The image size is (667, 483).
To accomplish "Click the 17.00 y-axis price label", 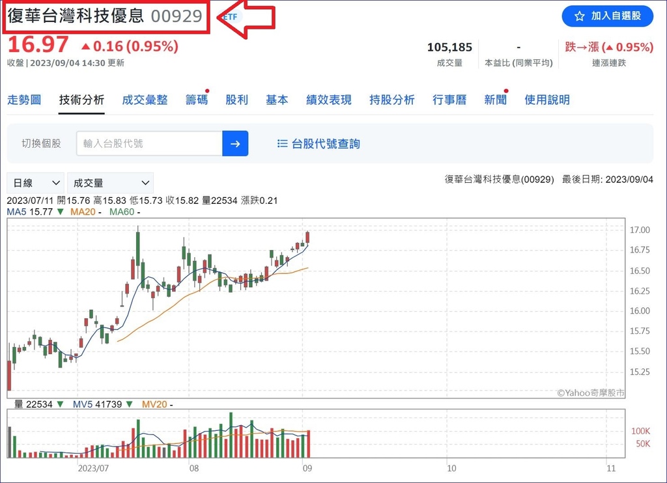I will (640, 230).
